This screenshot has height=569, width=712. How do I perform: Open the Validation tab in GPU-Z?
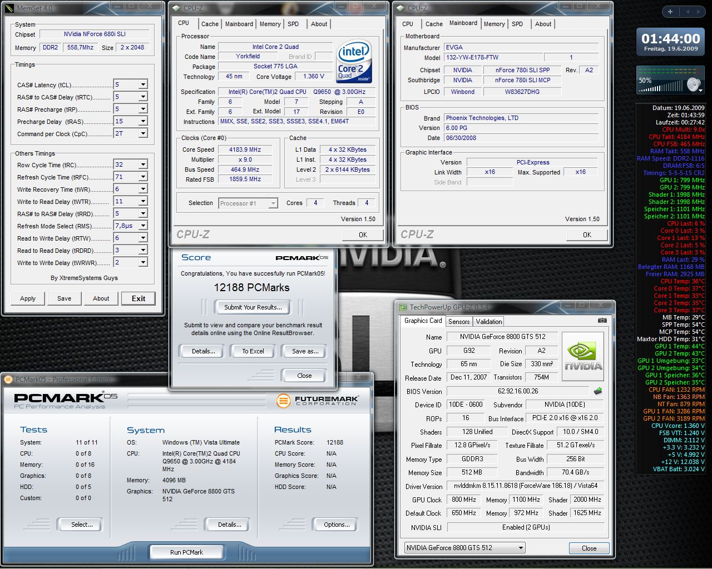pyautogui.click(x=489, y=321)
